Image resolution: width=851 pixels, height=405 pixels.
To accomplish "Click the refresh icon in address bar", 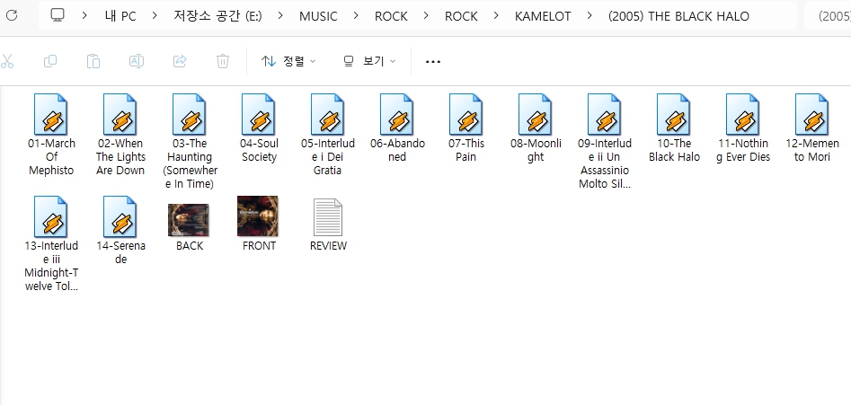I will [12, 15].
